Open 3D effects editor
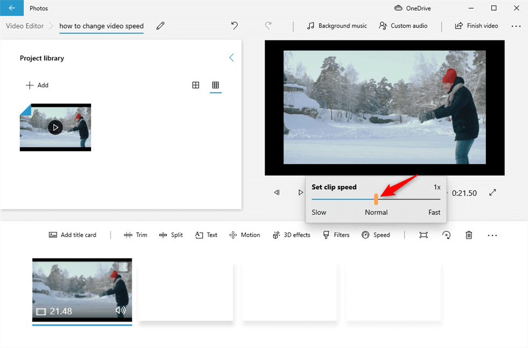528x348 pixels. (291, 235)
